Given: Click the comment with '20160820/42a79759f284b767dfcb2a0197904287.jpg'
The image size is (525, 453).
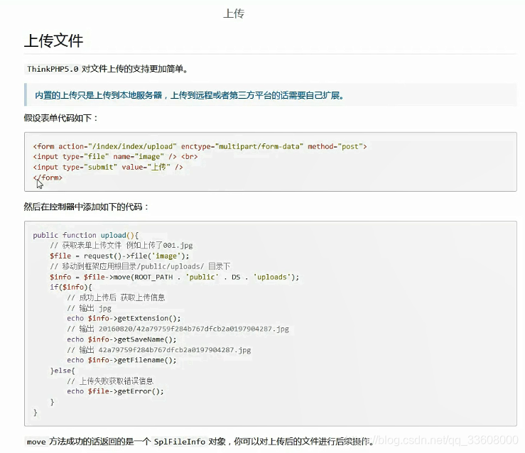Looking at the screenshot, I should click(178, 329).
